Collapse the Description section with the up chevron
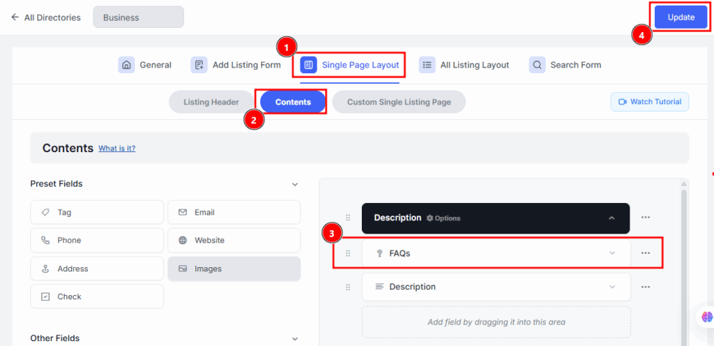 [x=612, y=218]
